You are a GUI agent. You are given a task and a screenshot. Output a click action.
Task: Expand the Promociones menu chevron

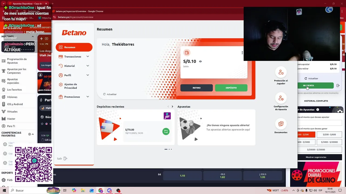coord(88,97)
